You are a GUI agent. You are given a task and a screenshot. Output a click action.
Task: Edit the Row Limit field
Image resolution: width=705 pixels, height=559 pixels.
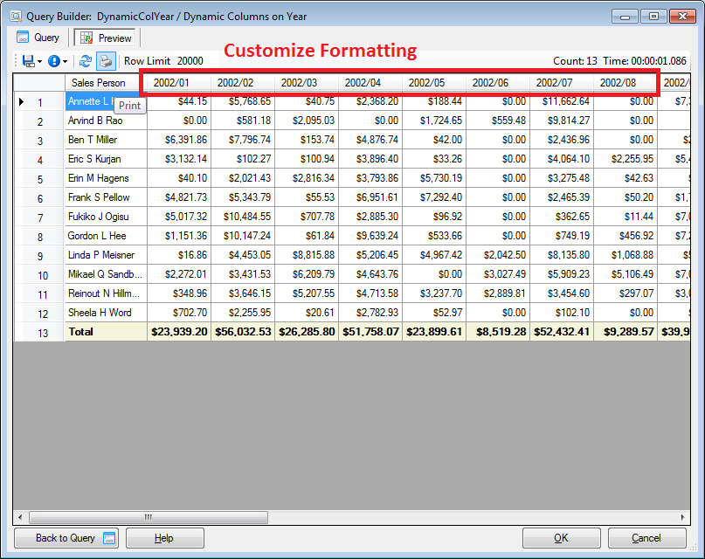pos(196,61)
